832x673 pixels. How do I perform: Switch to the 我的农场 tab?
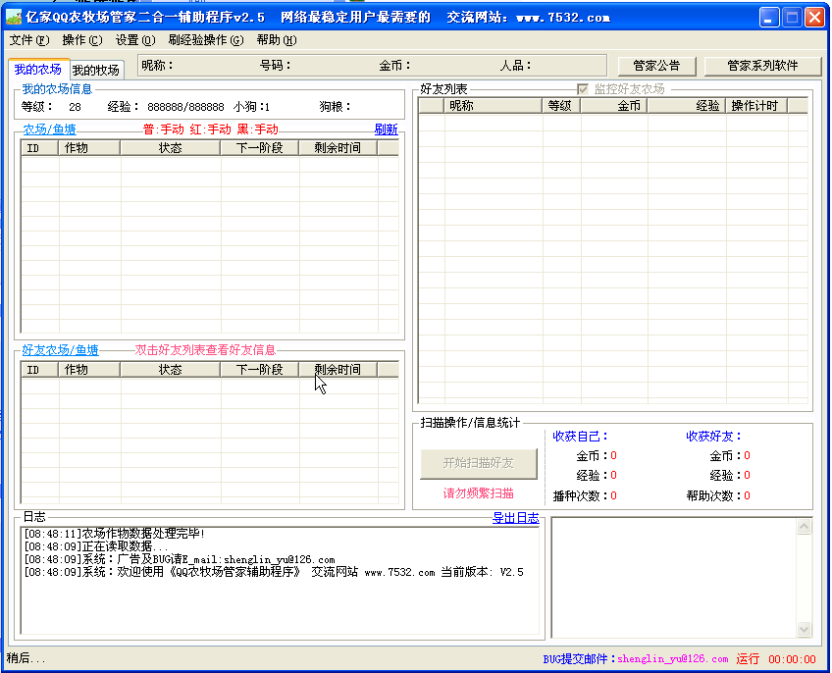coord(38,69)
